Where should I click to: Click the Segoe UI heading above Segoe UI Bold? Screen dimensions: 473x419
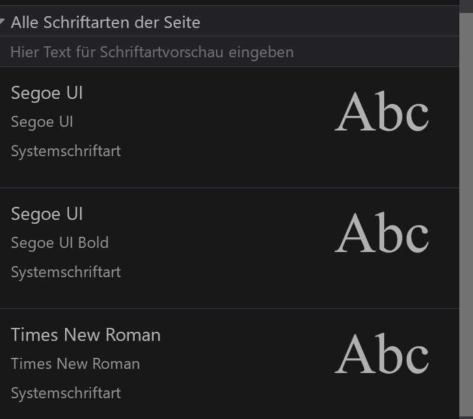coord(47,214)
